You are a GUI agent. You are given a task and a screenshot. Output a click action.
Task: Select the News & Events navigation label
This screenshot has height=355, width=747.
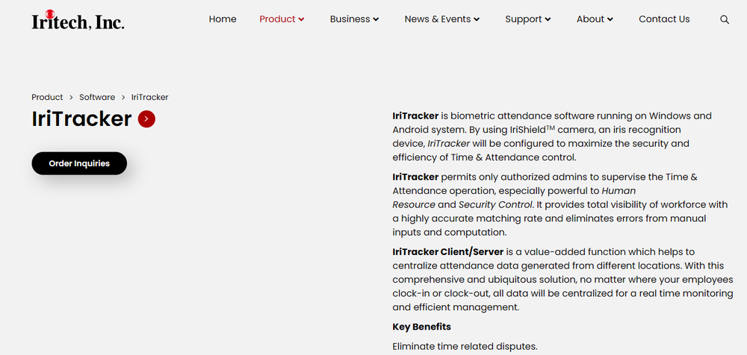tap(437, 19)
